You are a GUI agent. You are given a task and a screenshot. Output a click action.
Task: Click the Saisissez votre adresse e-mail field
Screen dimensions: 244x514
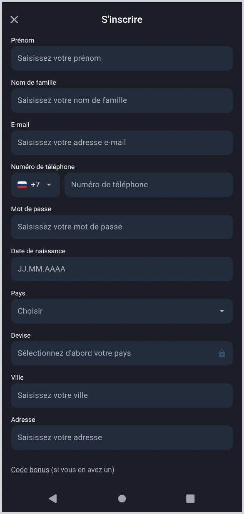coord(122,142)
